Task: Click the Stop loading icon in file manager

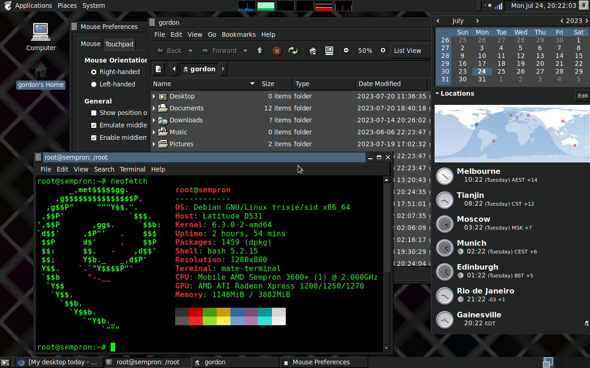Action: coord(277,51)
